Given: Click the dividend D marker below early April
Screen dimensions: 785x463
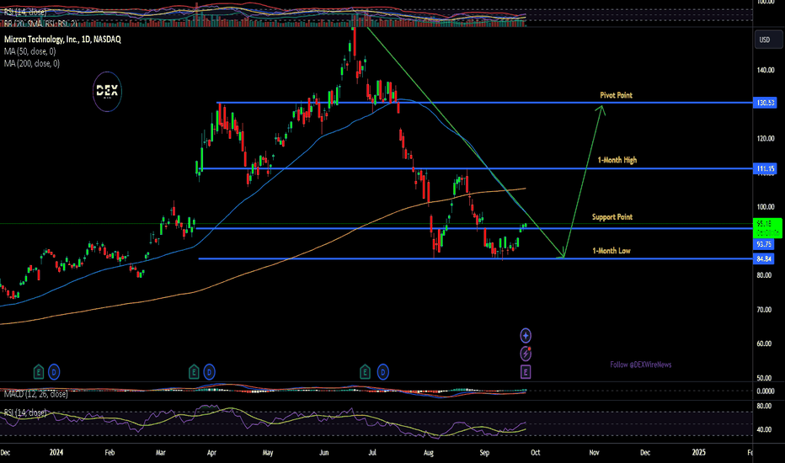Looking at the screenshot, I should (209, 372).
